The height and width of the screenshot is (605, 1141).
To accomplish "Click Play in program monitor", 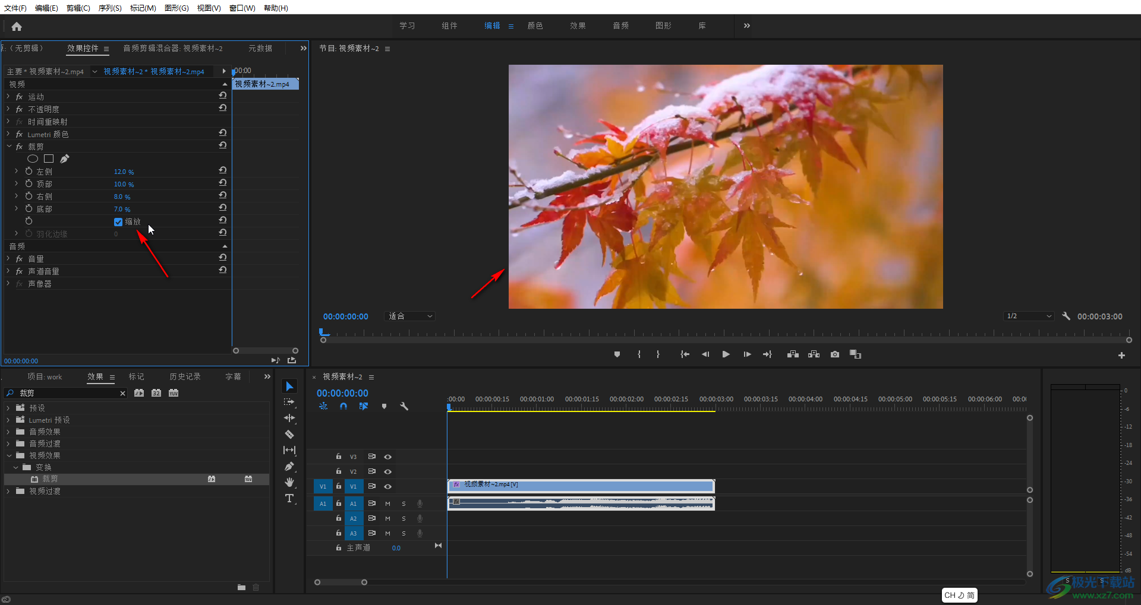I will [726, 354].
